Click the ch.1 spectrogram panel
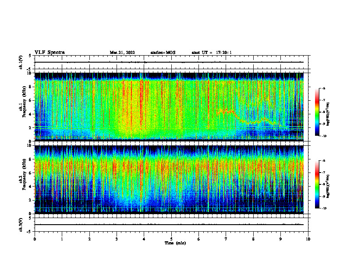 pos(169,107)
